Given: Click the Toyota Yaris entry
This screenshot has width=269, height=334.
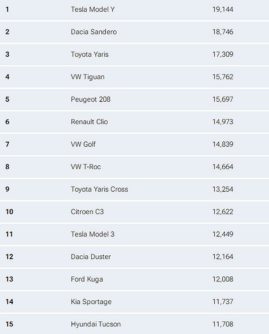Looking at the screenshot, I should (90, 54).
